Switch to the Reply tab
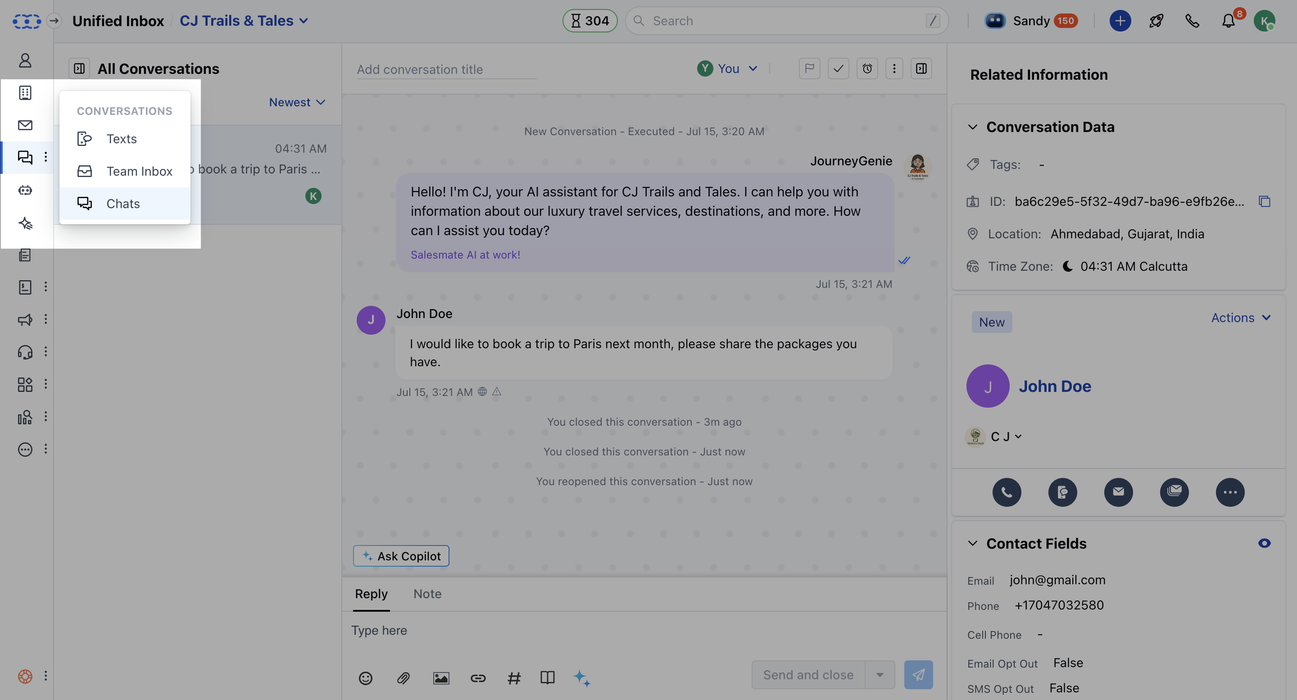 click(371, 594)
